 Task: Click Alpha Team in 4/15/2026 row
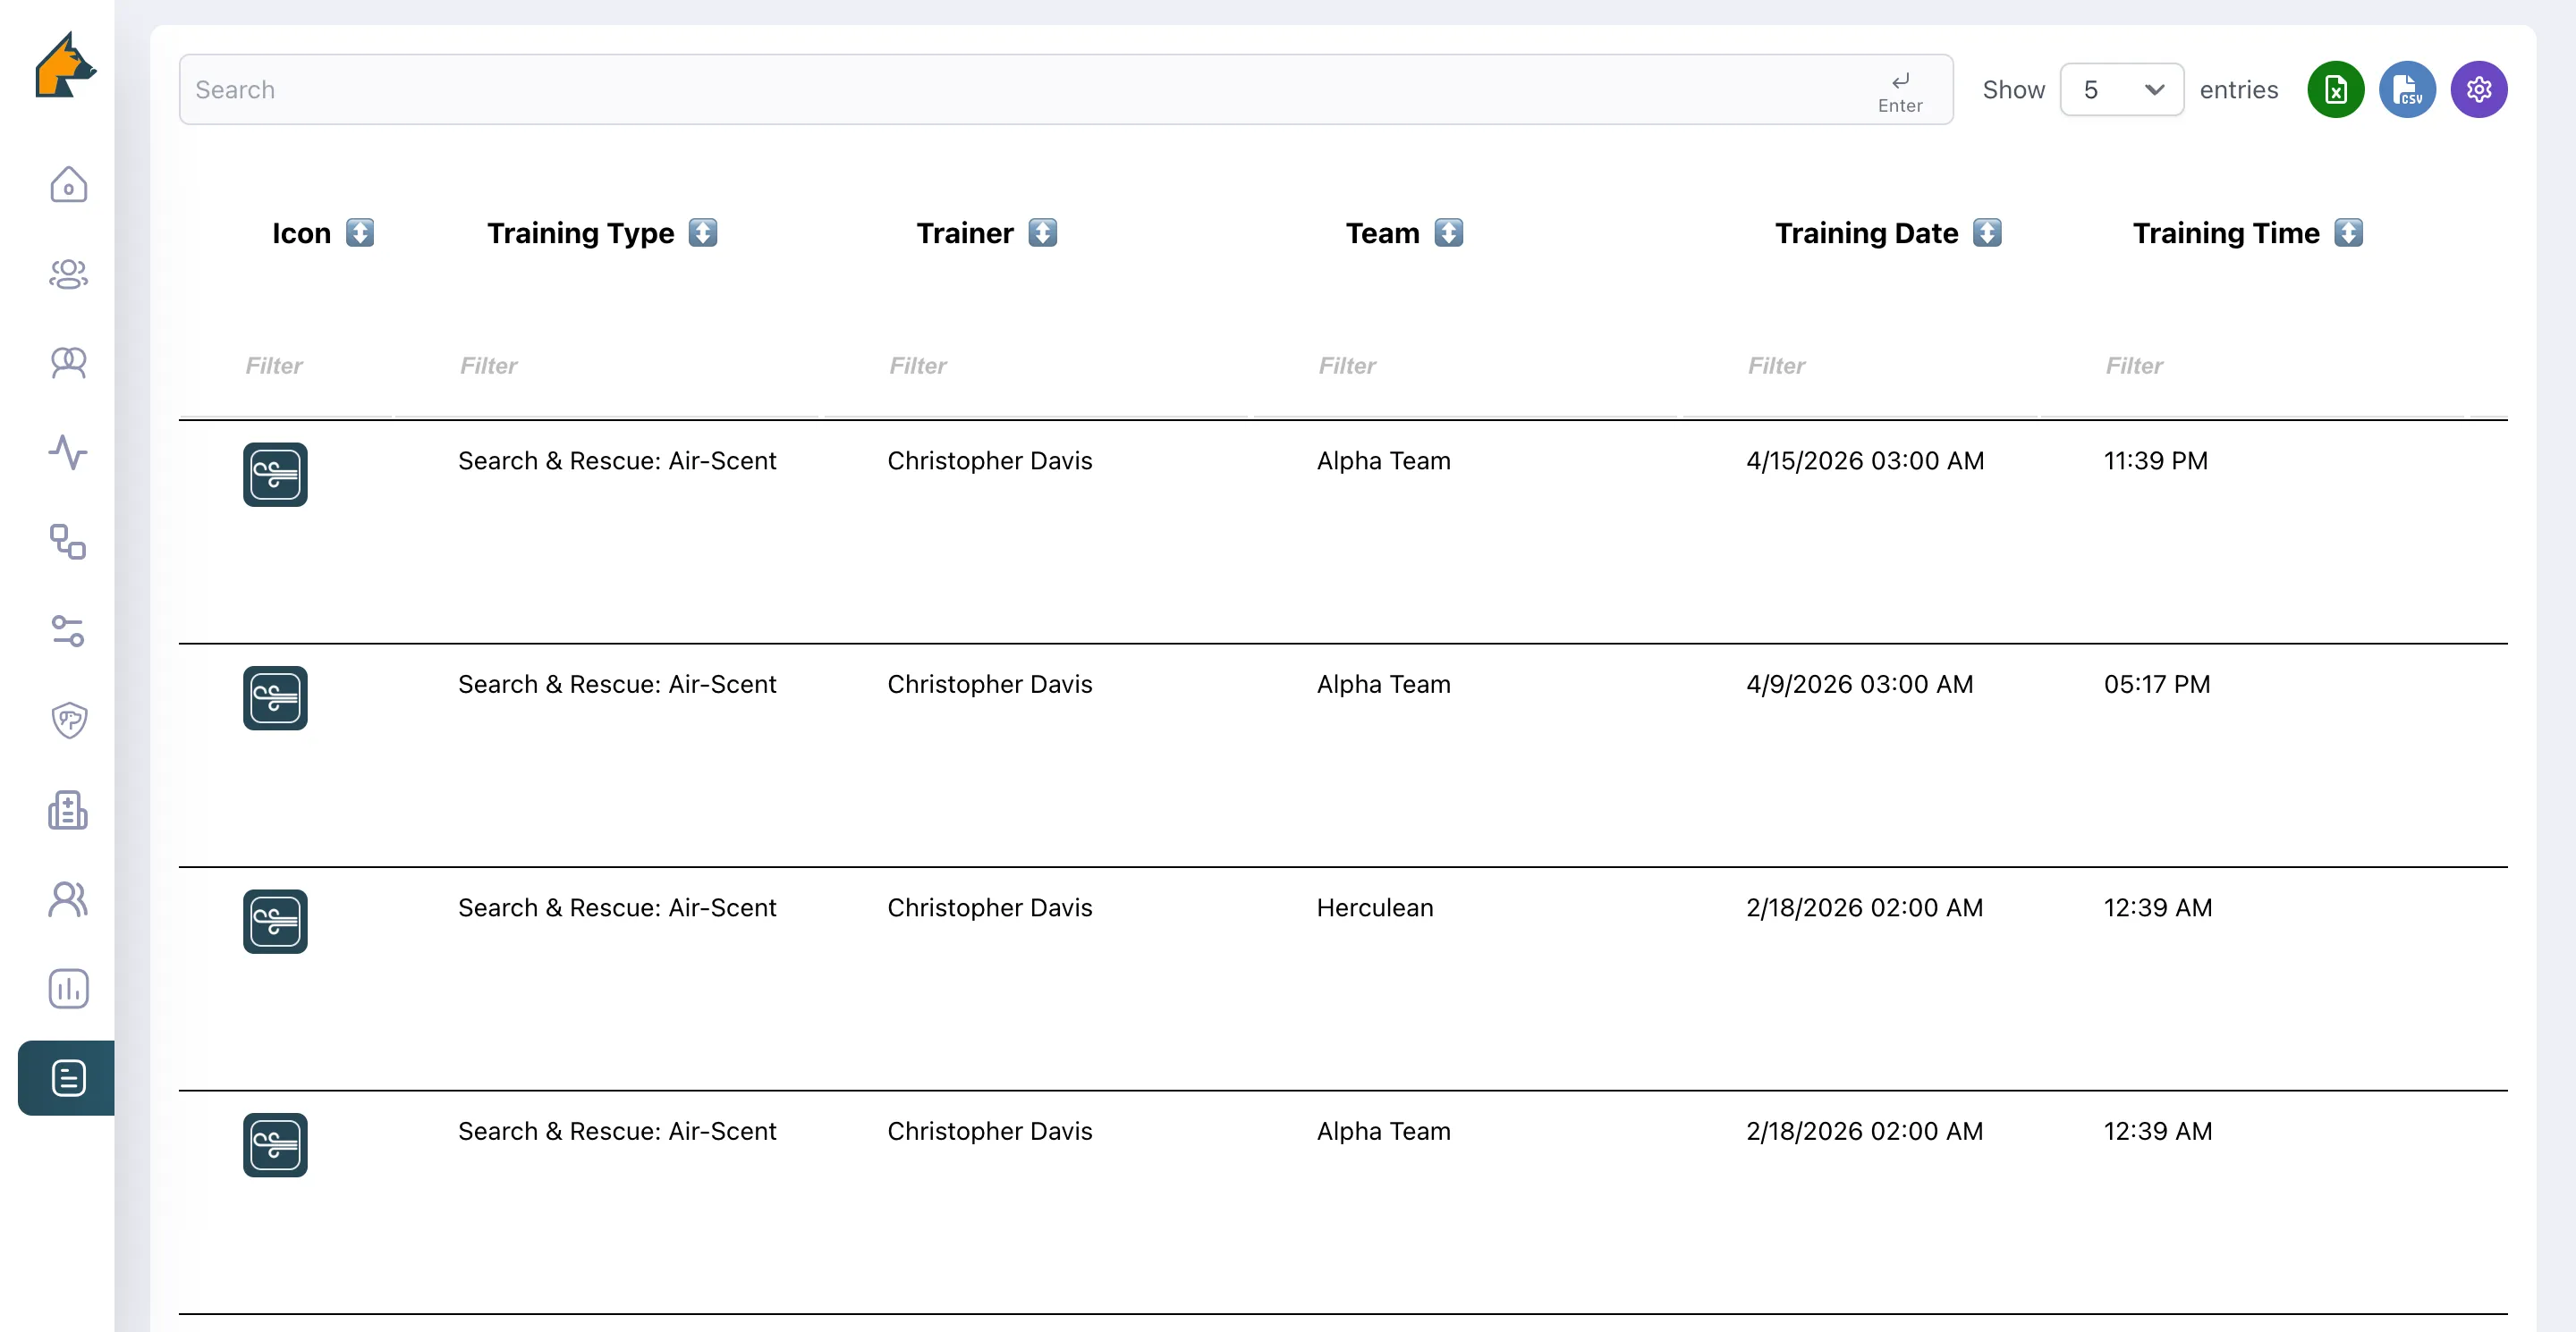pyautogui.click(x=1384, y=460)
